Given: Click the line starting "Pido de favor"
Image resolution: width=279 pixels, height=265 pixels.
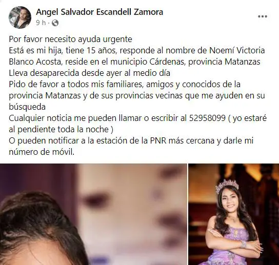Looking at the screenshot, I should point(125,84).
